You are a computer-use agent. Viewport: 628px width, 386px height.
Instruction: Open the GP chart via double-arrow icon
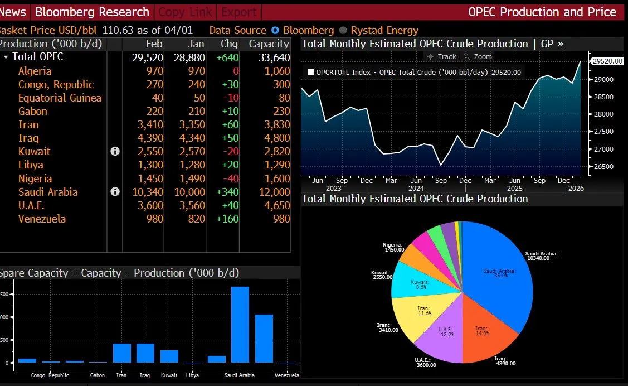tap(560, 44)
